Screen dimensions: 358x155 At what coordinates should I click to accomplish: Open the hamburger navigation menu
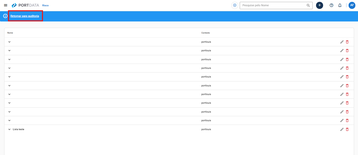point(6,5)
